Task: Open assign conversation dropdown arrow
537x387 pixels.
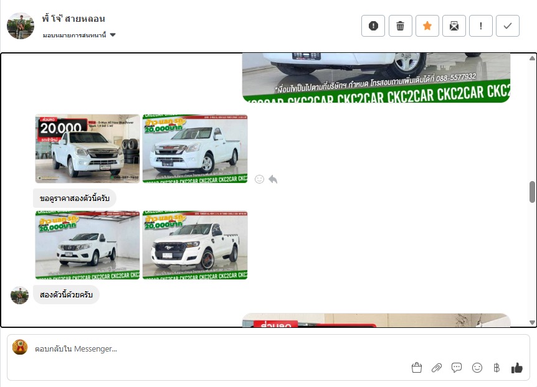Action: 113,35
